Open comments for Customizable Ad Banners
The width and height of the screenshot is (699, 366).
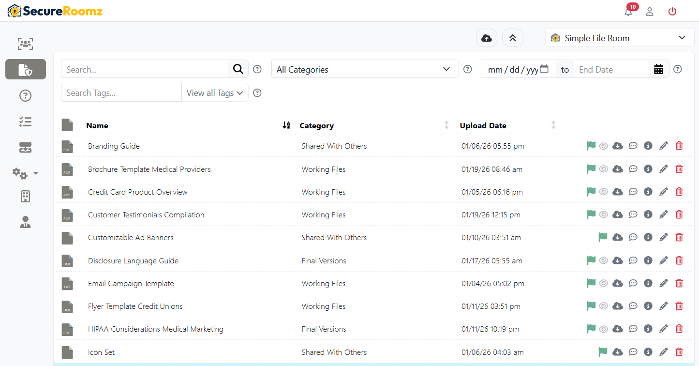click(633, 237)
